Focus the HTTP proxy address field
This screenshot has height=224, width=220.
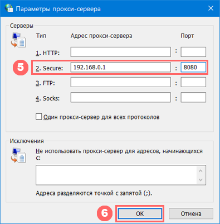121,52
